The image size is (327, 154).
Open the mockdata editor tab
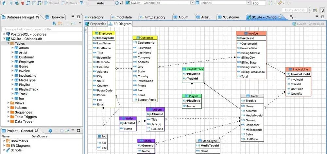click(x=122, y=17)
